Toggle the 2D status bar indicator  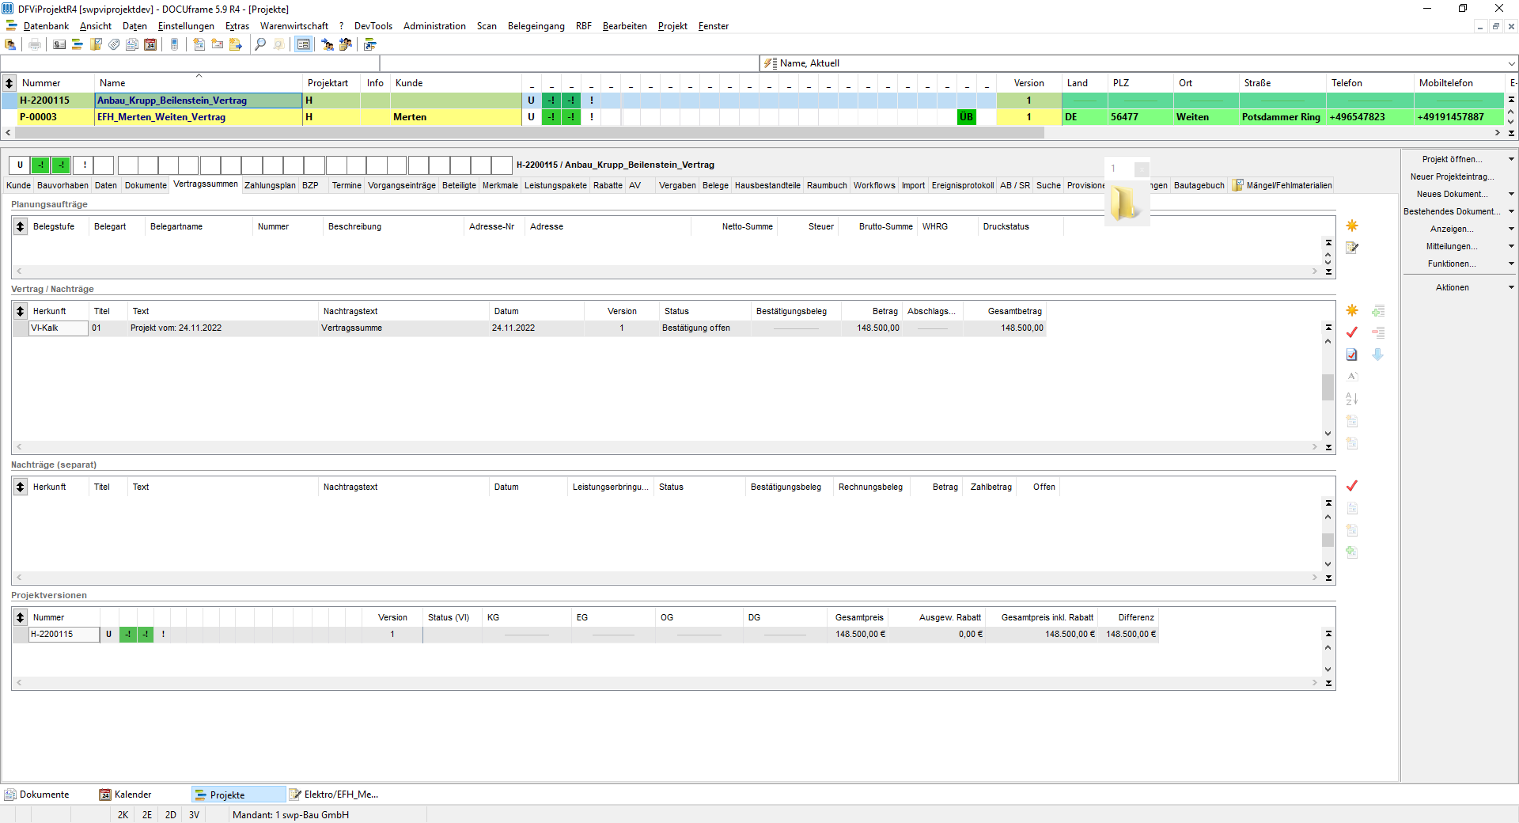click(171, 814)
